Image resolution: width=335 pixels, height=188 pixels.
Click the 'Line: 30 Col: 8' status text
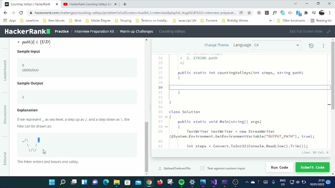(315, 152)
